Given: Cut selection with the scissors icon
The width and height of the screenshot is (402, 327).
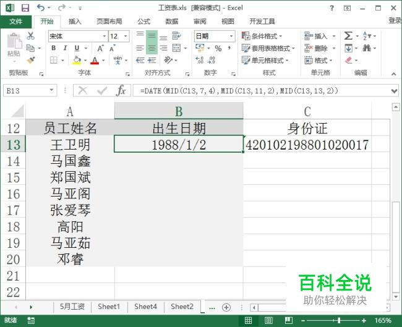Looking at the screenshot, I should point(30,36).
